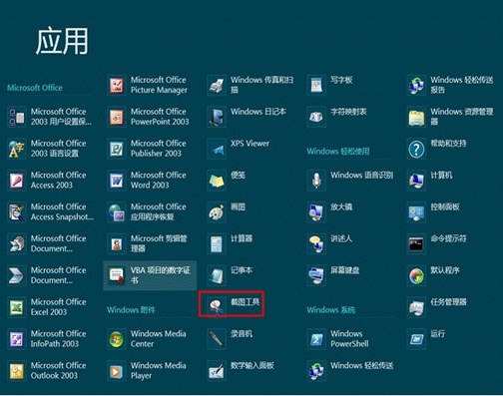Open Microsoft Office Access Snapshot icon
This screenshot has width=503, height=396.
pos(17,212)
